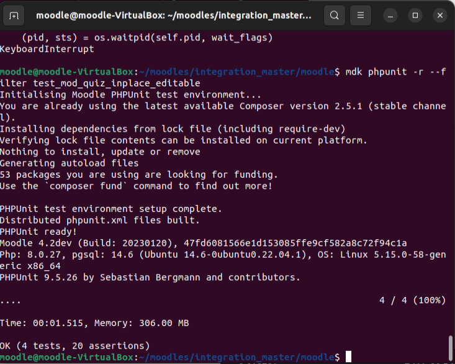Click the os.waitpid traceback line
The height and width of the screenshot is (364, 455).
pos(147,38)
